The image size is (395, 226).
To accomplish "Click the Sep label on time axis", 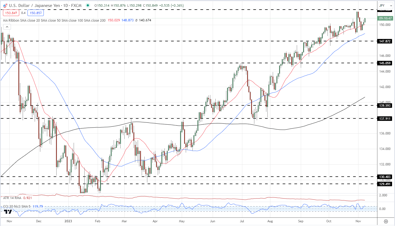I will click(301, 221).
